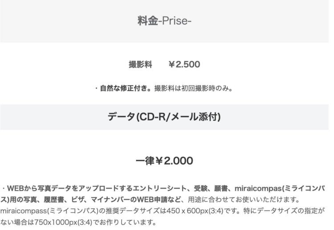334x230 pixels.
Task: Select the 撮影料 label text
Action: tap(140, 64)
